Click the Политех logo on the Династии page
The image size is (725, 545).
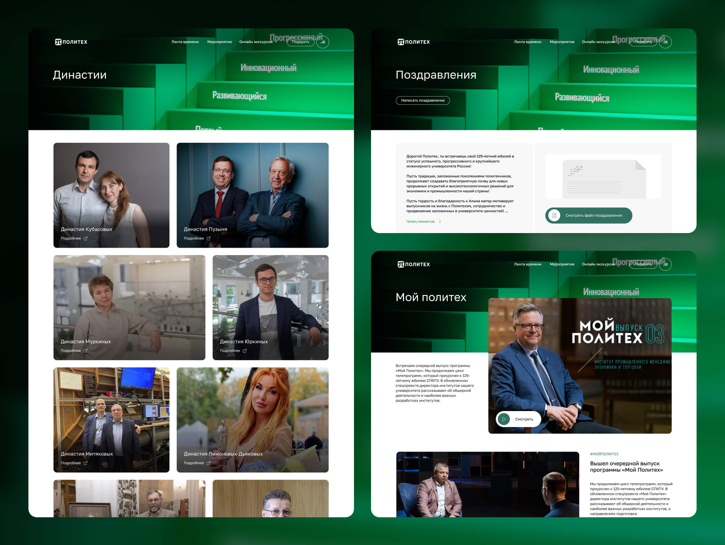click(71, 42)
